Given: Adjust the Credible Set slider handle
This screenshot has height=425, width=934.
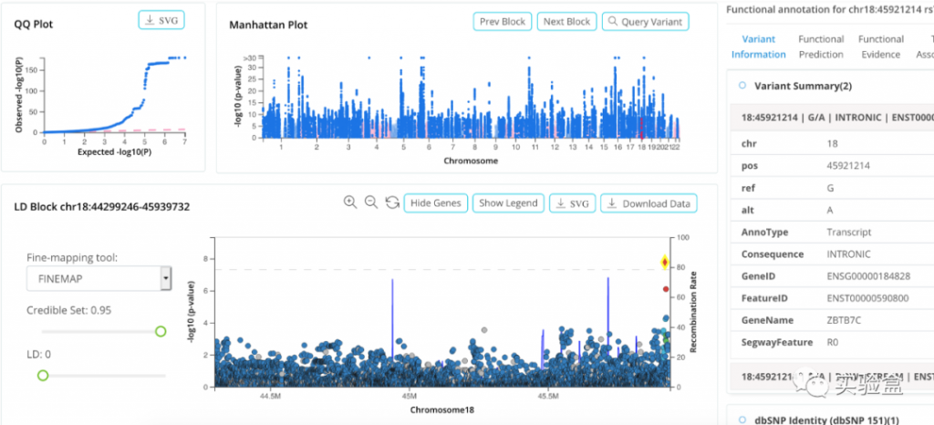Looking at the screenshot, I should [161, 332].
